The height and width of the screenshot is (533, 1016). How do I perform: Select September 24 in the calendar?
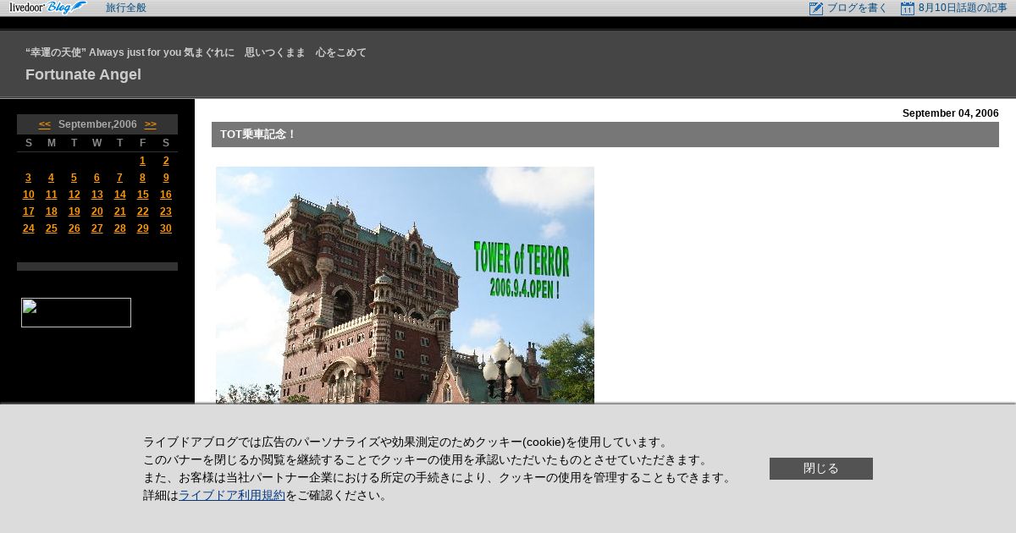tap(28, 228)
